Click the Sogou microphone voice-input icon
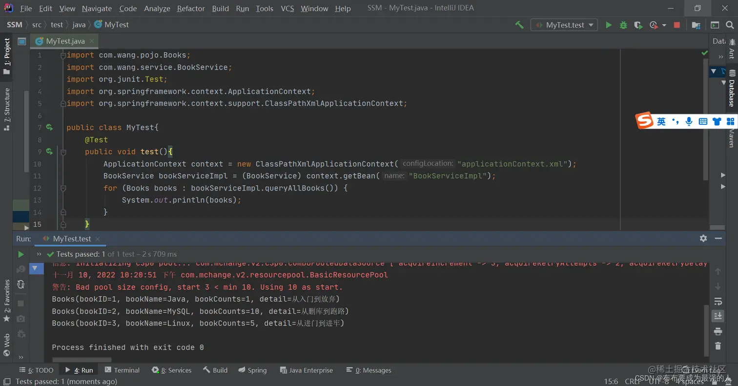The width and height of the screenshot is (738, 386). (689, 121)
